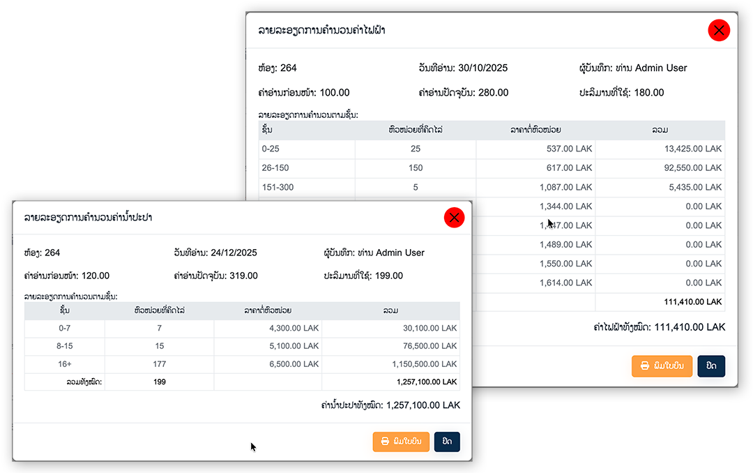Select the 0-25 tier cell in electricity table
The width and height of the screenshot is (753, 473).
(306, 149)
